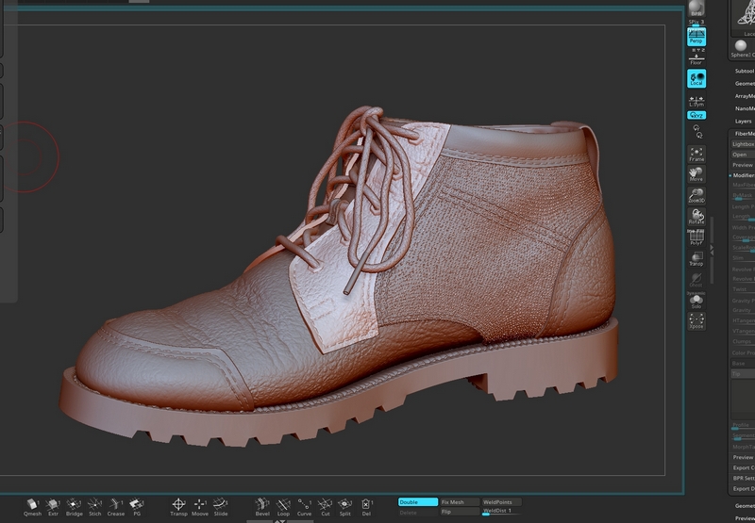Expand the ArrayMesh section
Image resolution: width=755 pixels, height=523 pixels.
[x=744, y=95]
